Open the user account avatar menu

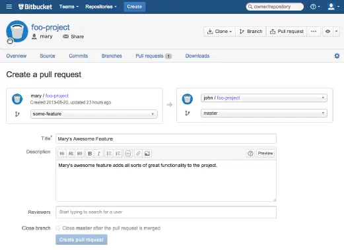tap(333, 7)
